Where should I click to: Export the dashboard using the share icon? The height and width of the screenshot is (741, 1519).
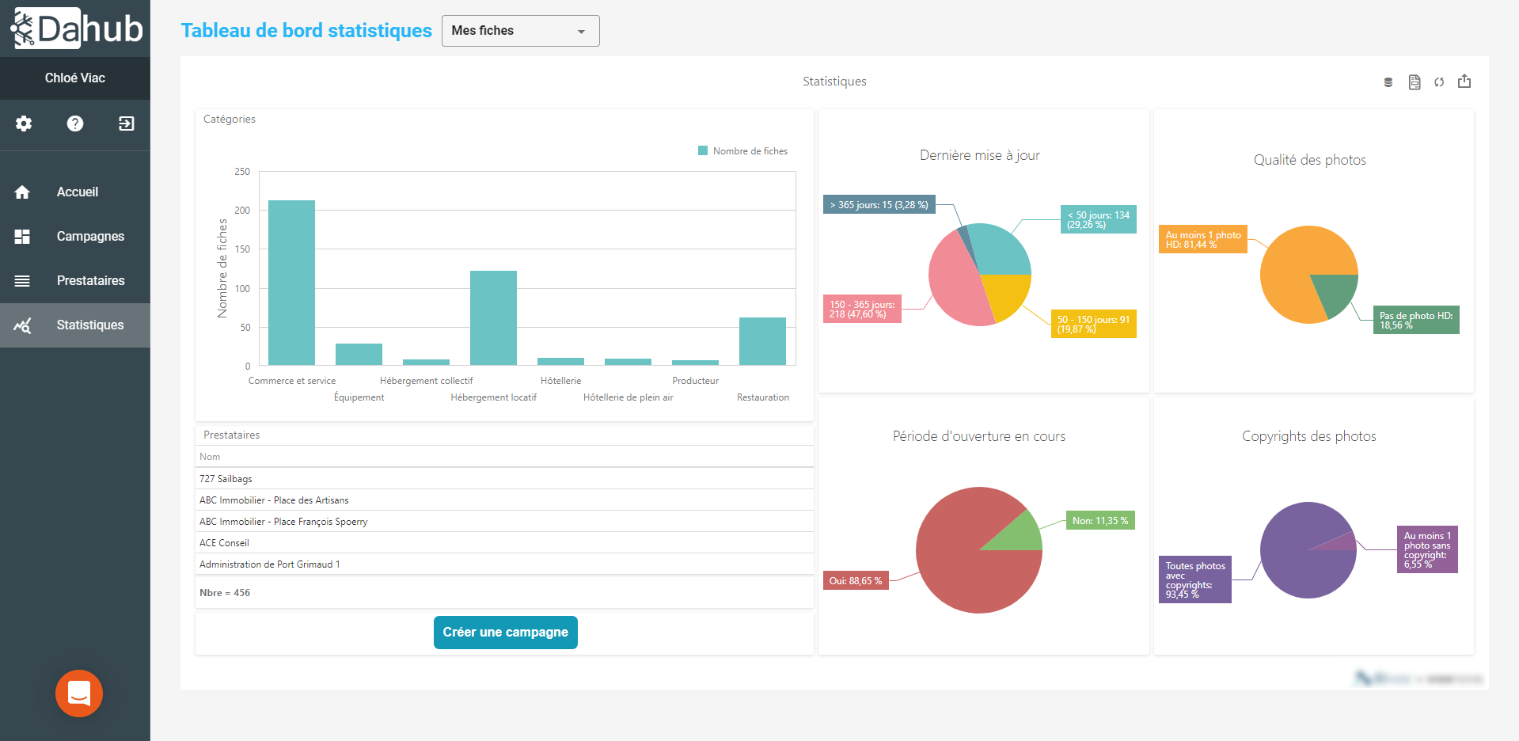click(1464, 82)
